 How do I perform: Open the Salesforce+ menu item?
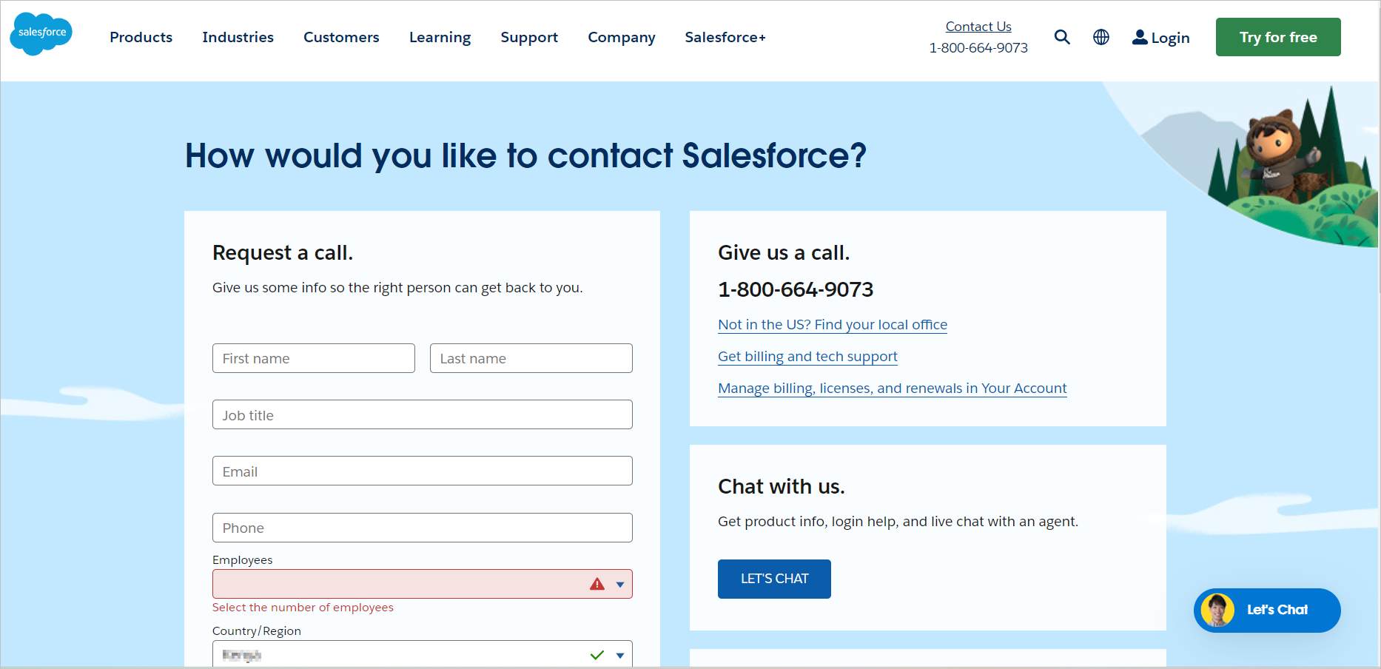(x=725, y=37)
